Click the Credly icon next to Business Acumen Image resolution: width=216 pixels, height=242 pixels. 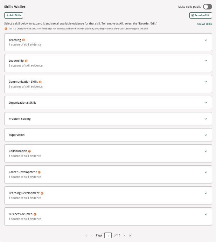tap(35, 214)
